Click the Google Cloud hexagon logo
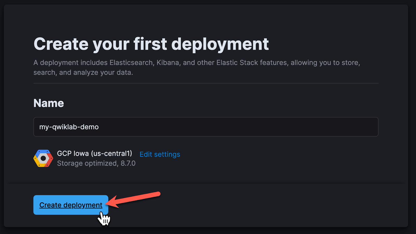This screenshot has height=234, width=416. tap(43, 158)
